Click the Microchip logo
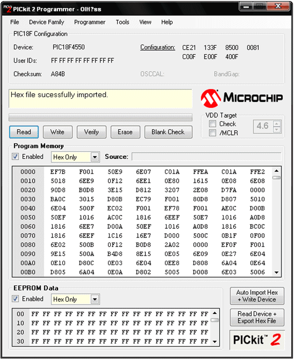Image resolution: width=294 pixels, height=359 pixels. 242,99
